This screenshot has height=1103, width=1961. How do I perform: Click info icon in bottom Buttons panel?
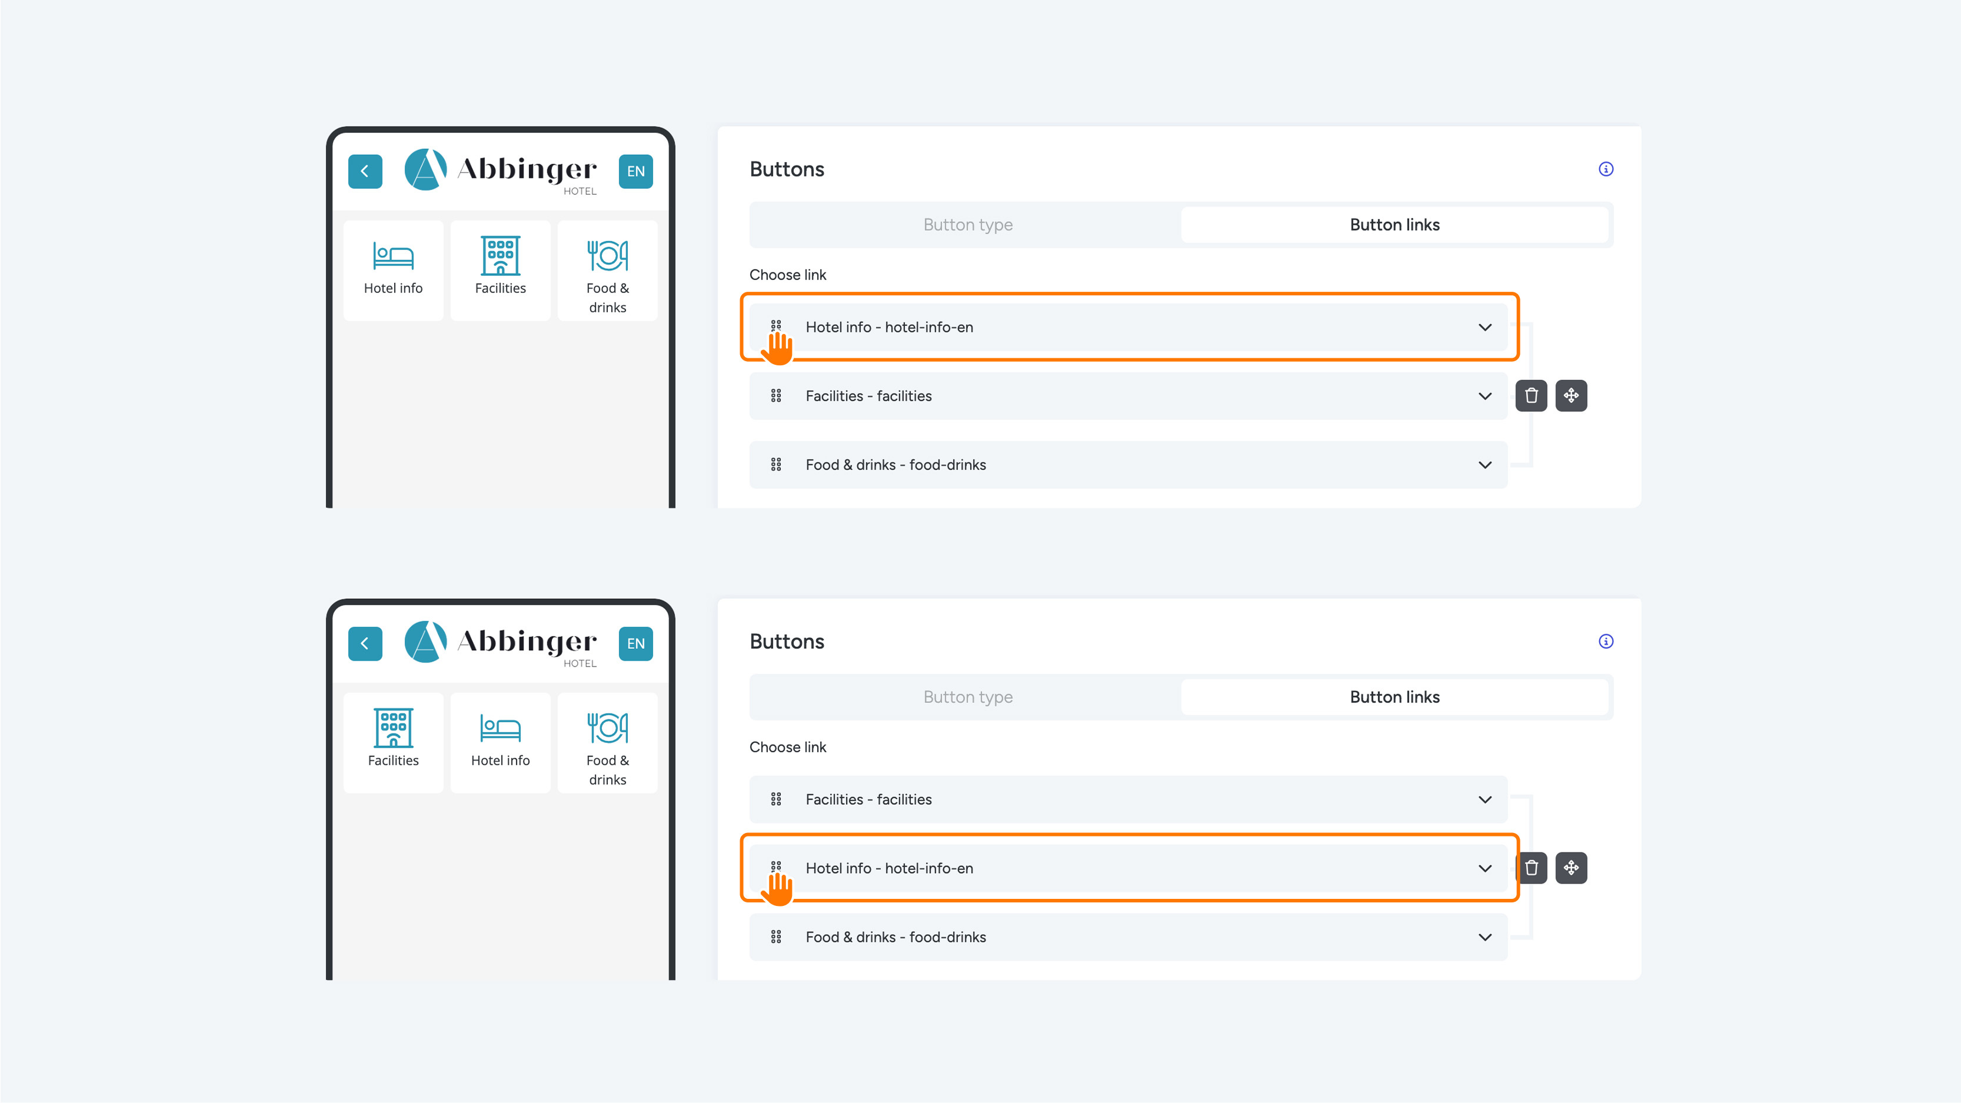(1606, 641)
